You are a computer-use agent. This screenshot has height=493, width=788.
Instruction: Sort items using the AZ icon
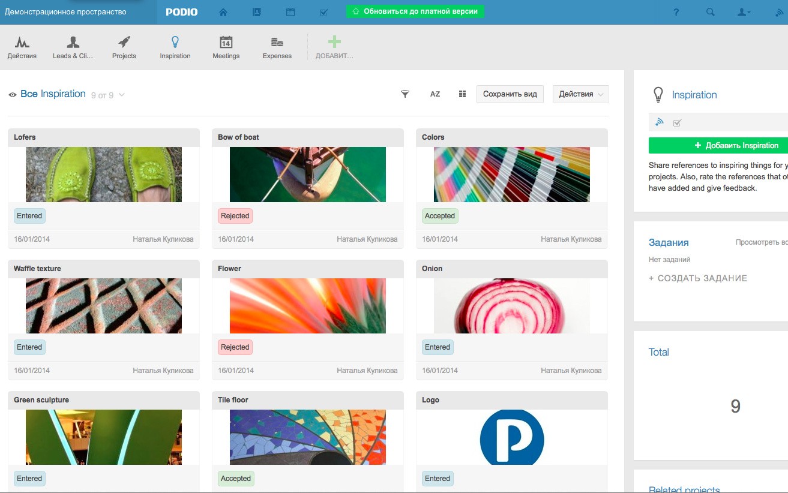click(x=435, y=94)
